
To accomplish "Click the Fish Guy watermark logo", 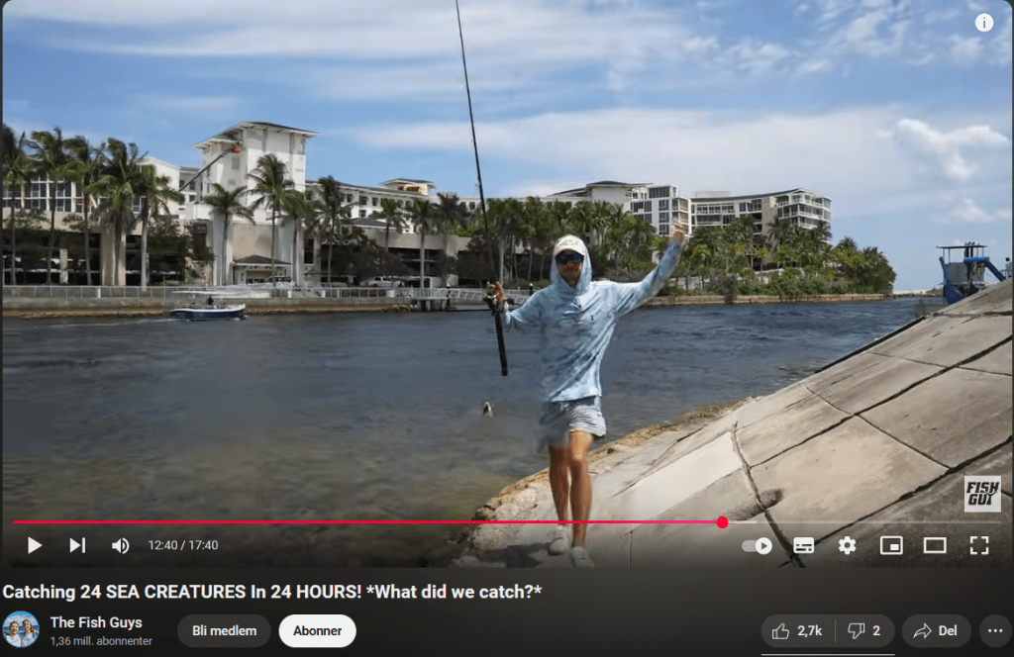I will click(982, 494).
